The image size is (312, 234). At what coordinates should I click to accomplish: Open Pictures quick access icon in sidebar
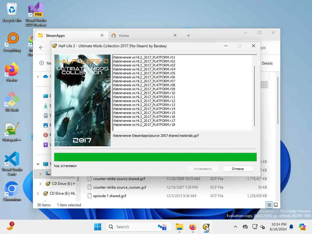(46, 125)
